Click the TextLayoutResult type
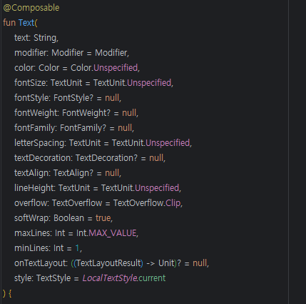 pos(108,263)
